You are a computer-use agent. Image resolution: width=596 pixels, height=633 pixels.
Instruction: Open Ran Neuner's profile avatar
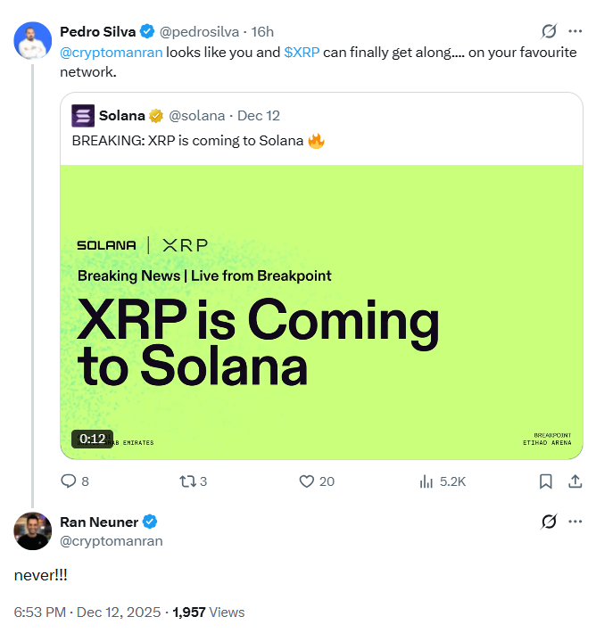tap(33, 531)
